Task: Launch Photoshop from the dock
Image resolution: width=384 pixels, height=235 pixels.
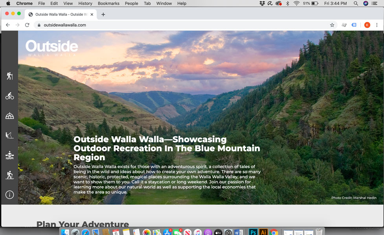Action: [253, 232]
